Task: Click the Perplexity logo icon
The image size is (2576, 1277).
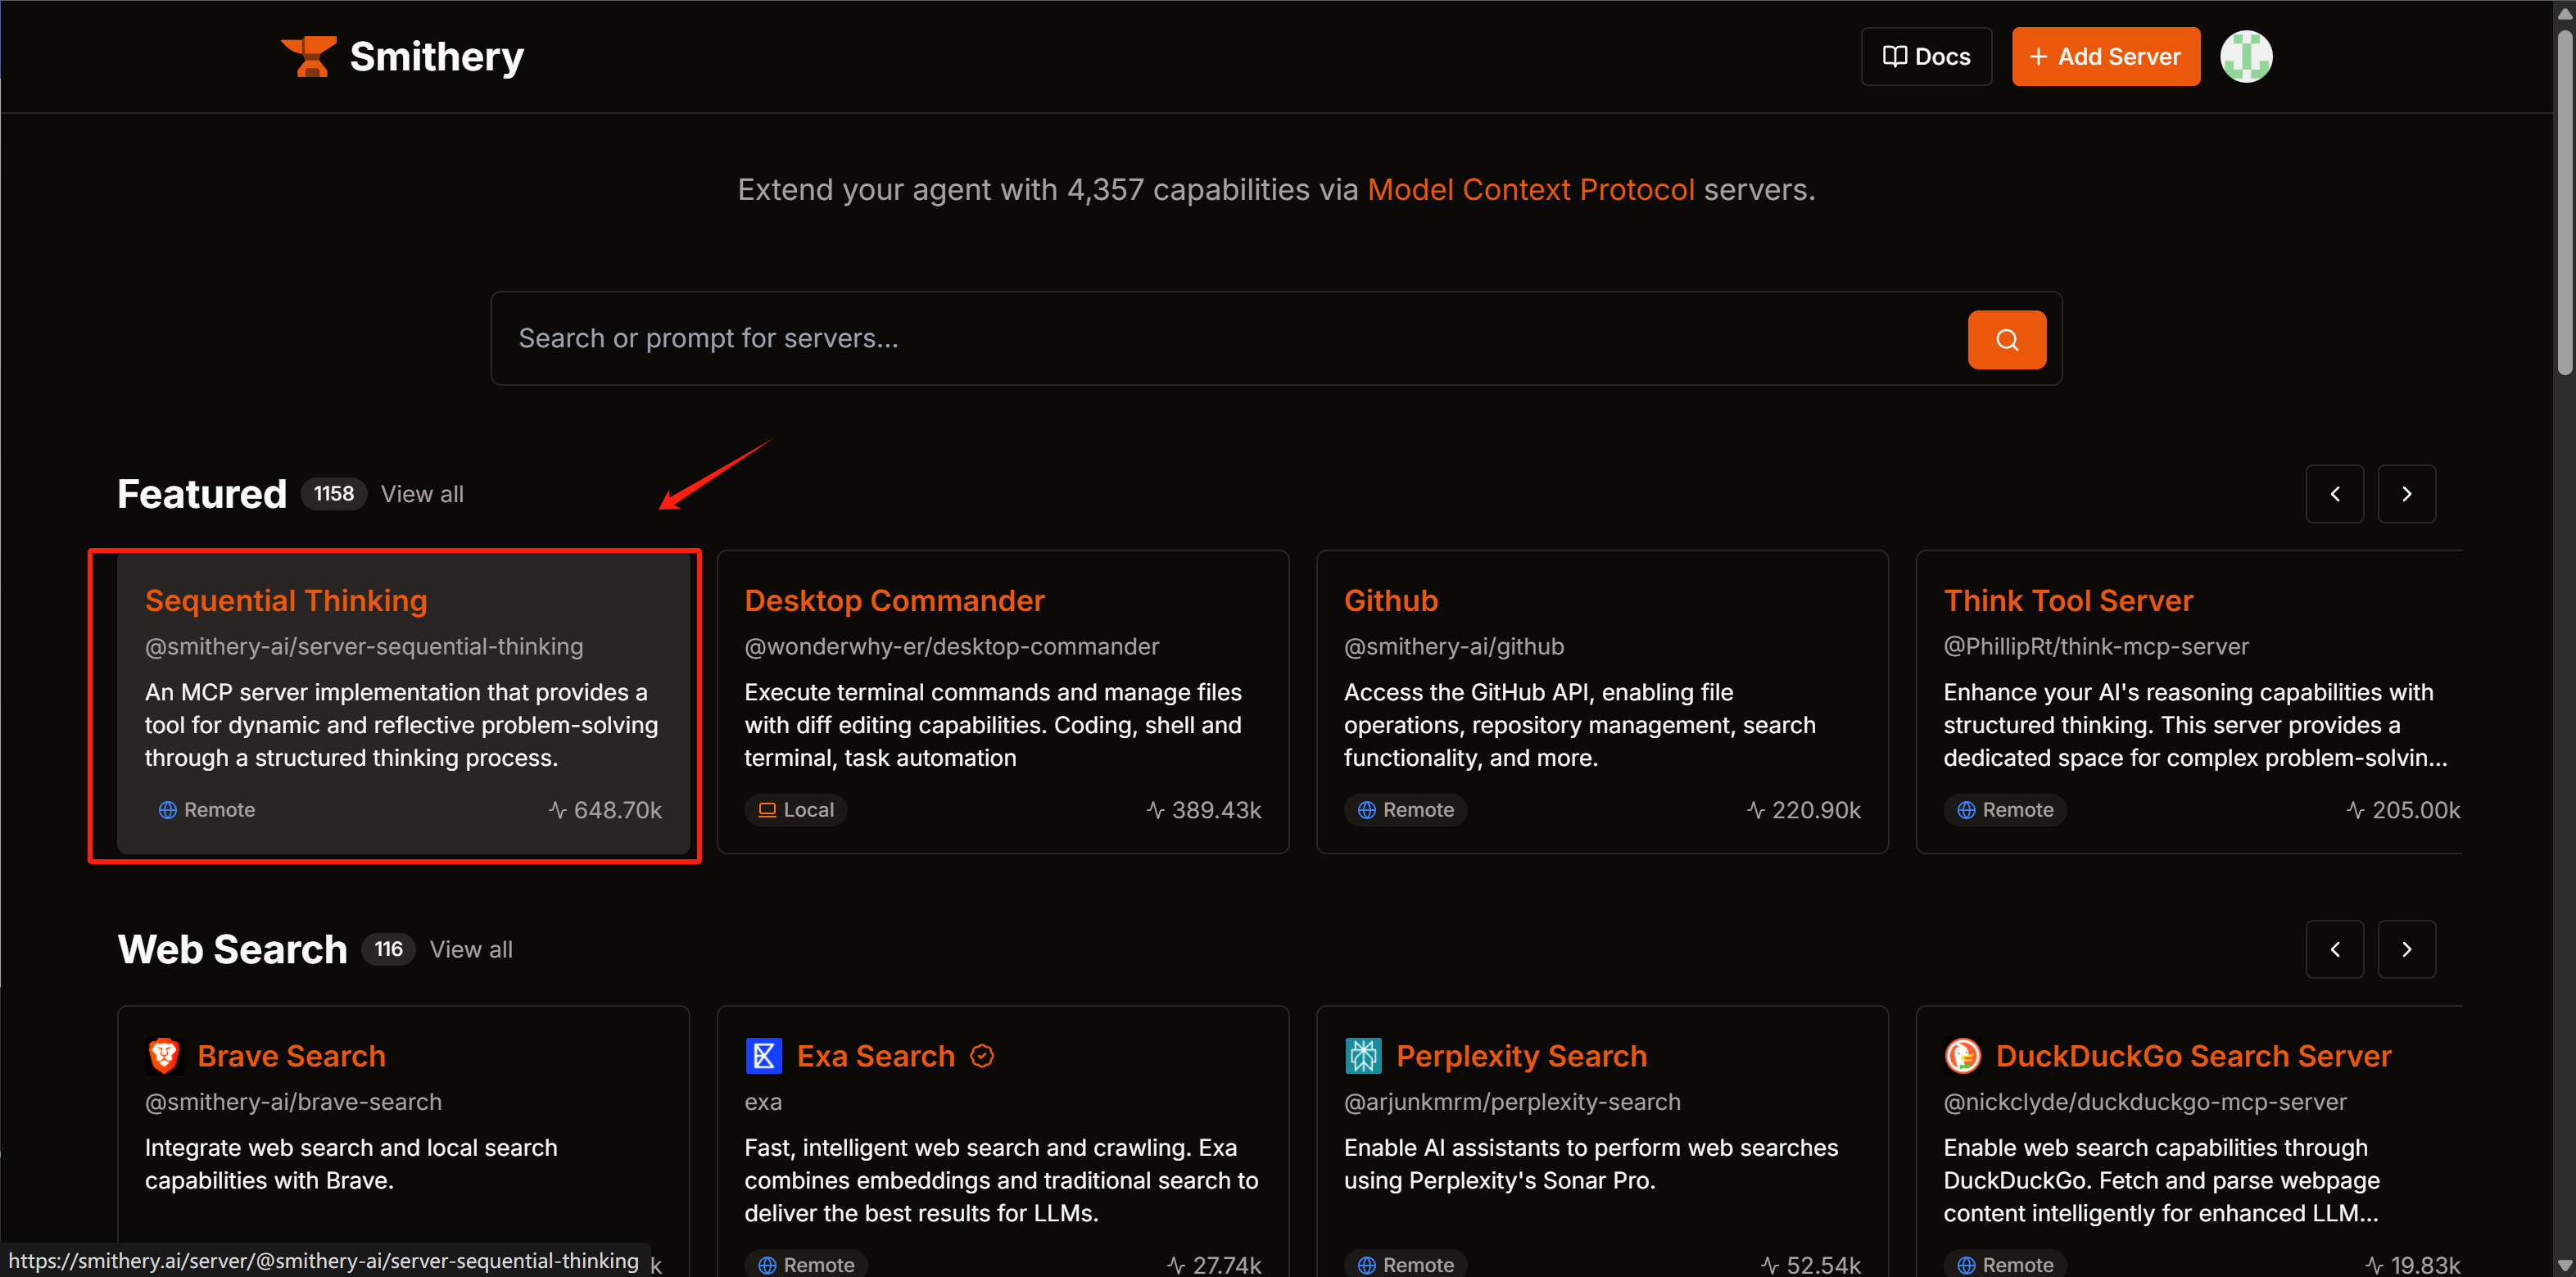Action: pos(1362,1056)
